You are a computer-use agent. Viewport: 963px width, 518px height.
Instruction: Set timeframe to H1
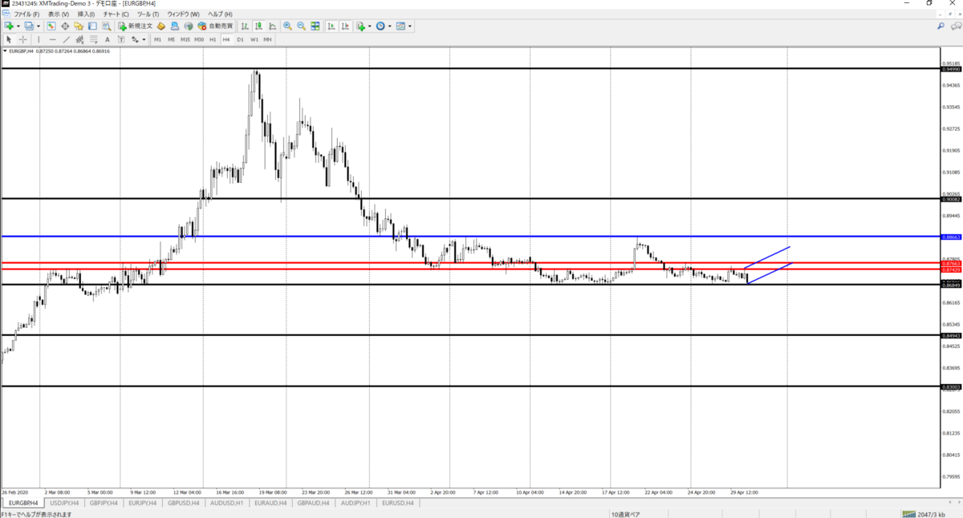[x=213, y=39]
